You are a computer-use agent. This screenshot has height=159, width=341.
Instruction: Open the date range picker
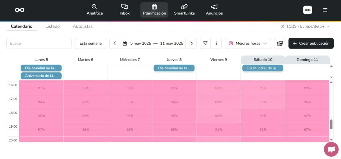pos(153,43)
